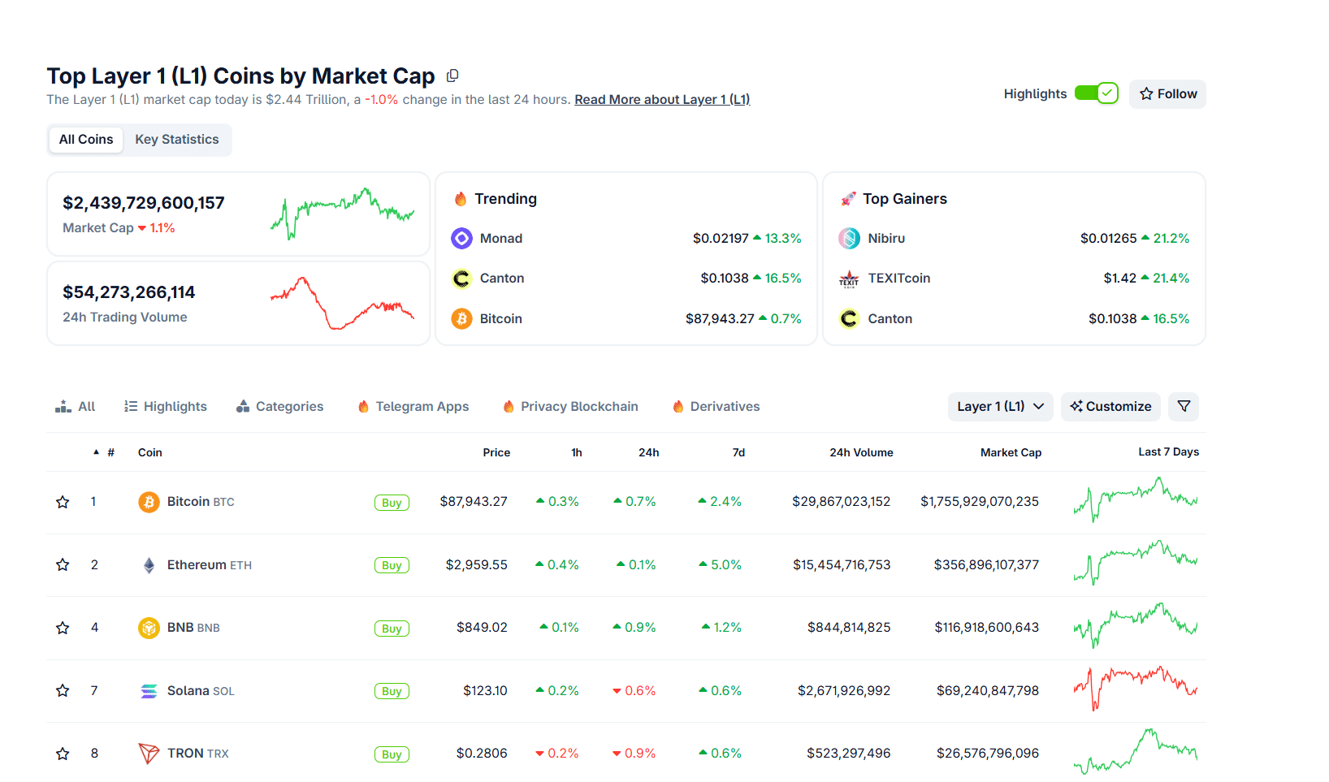
Task: Open Bitcoin's Last 7 Days sparkline chart
Action: click(x=1135, y=499)
